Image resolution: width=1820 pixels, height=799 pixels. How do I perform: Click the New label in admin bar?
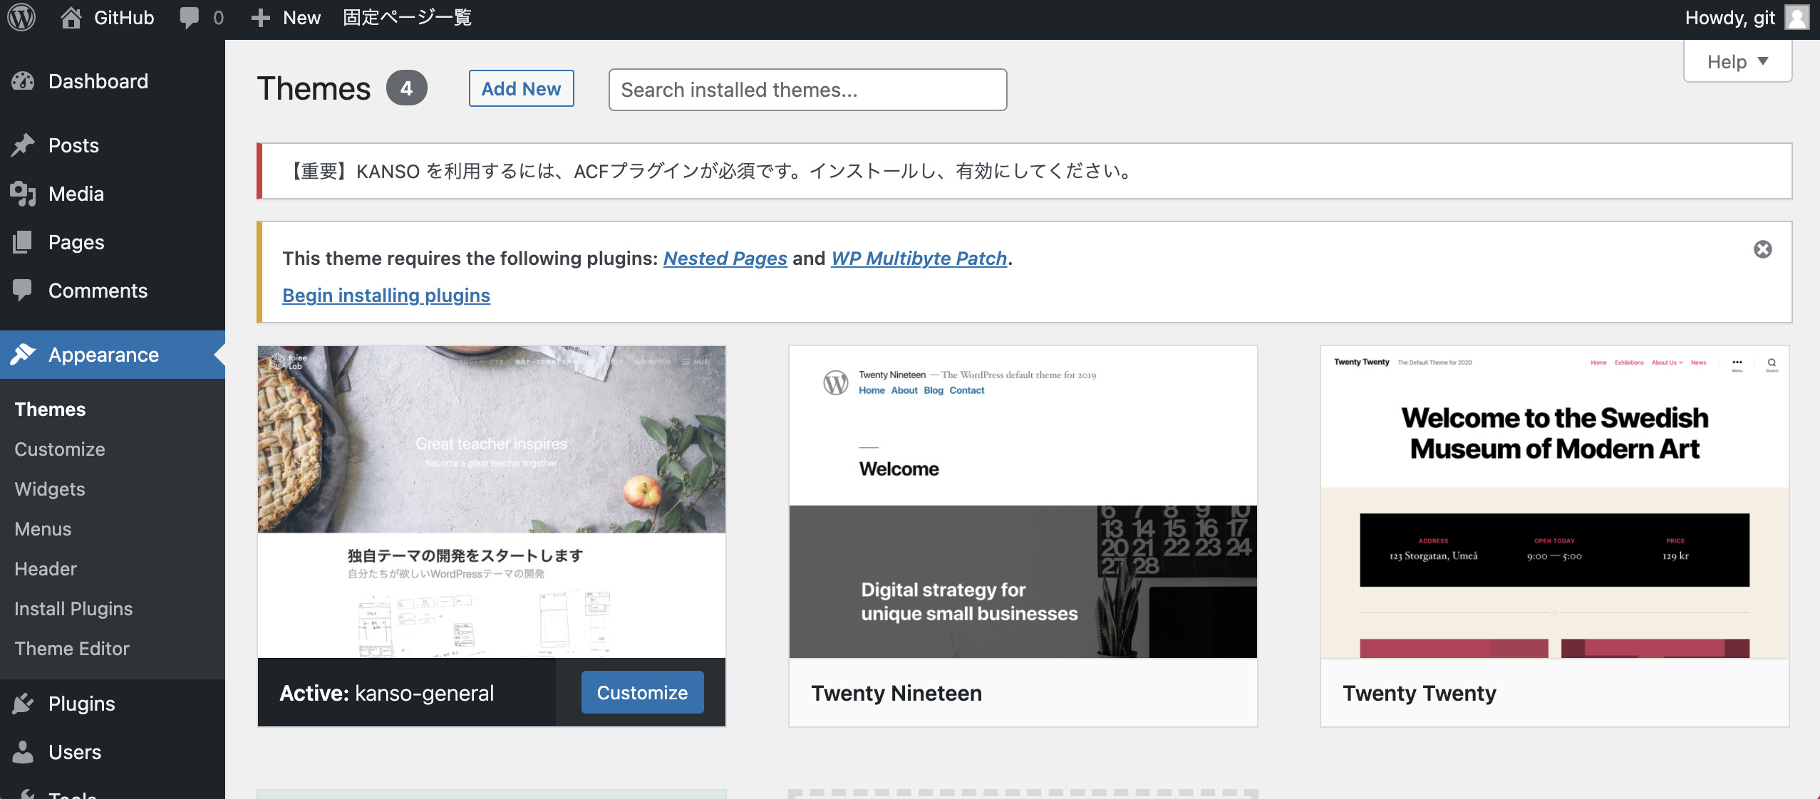(301, 18)
